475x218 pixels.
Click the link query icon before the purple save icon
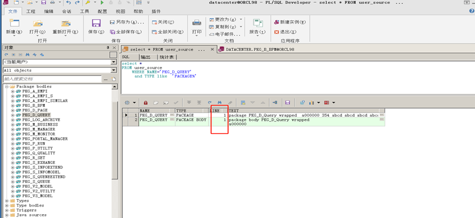click(275, 103)
